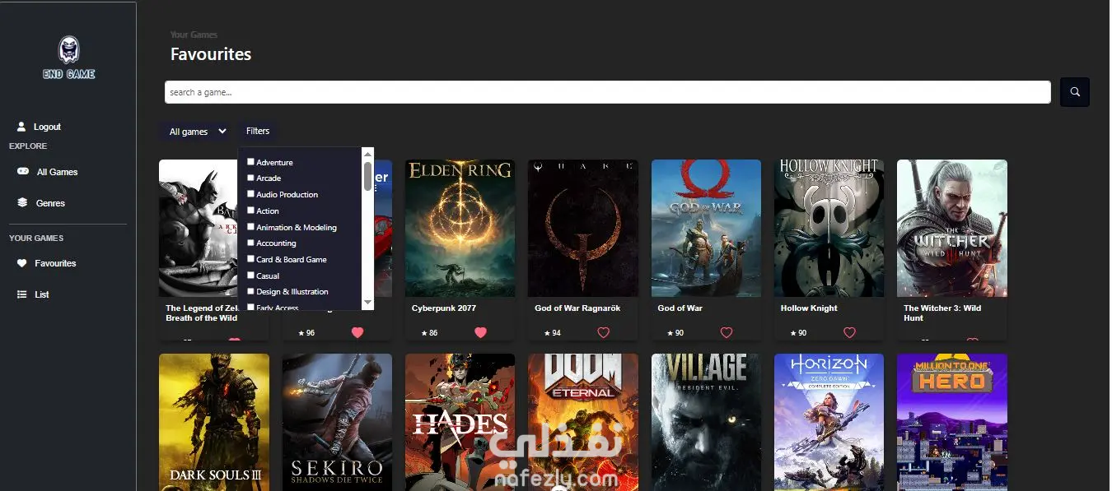Viewport: 1112px width, 491px height.
Task: Favourite God of War with heart outline
Action: [x=726, y=333]
